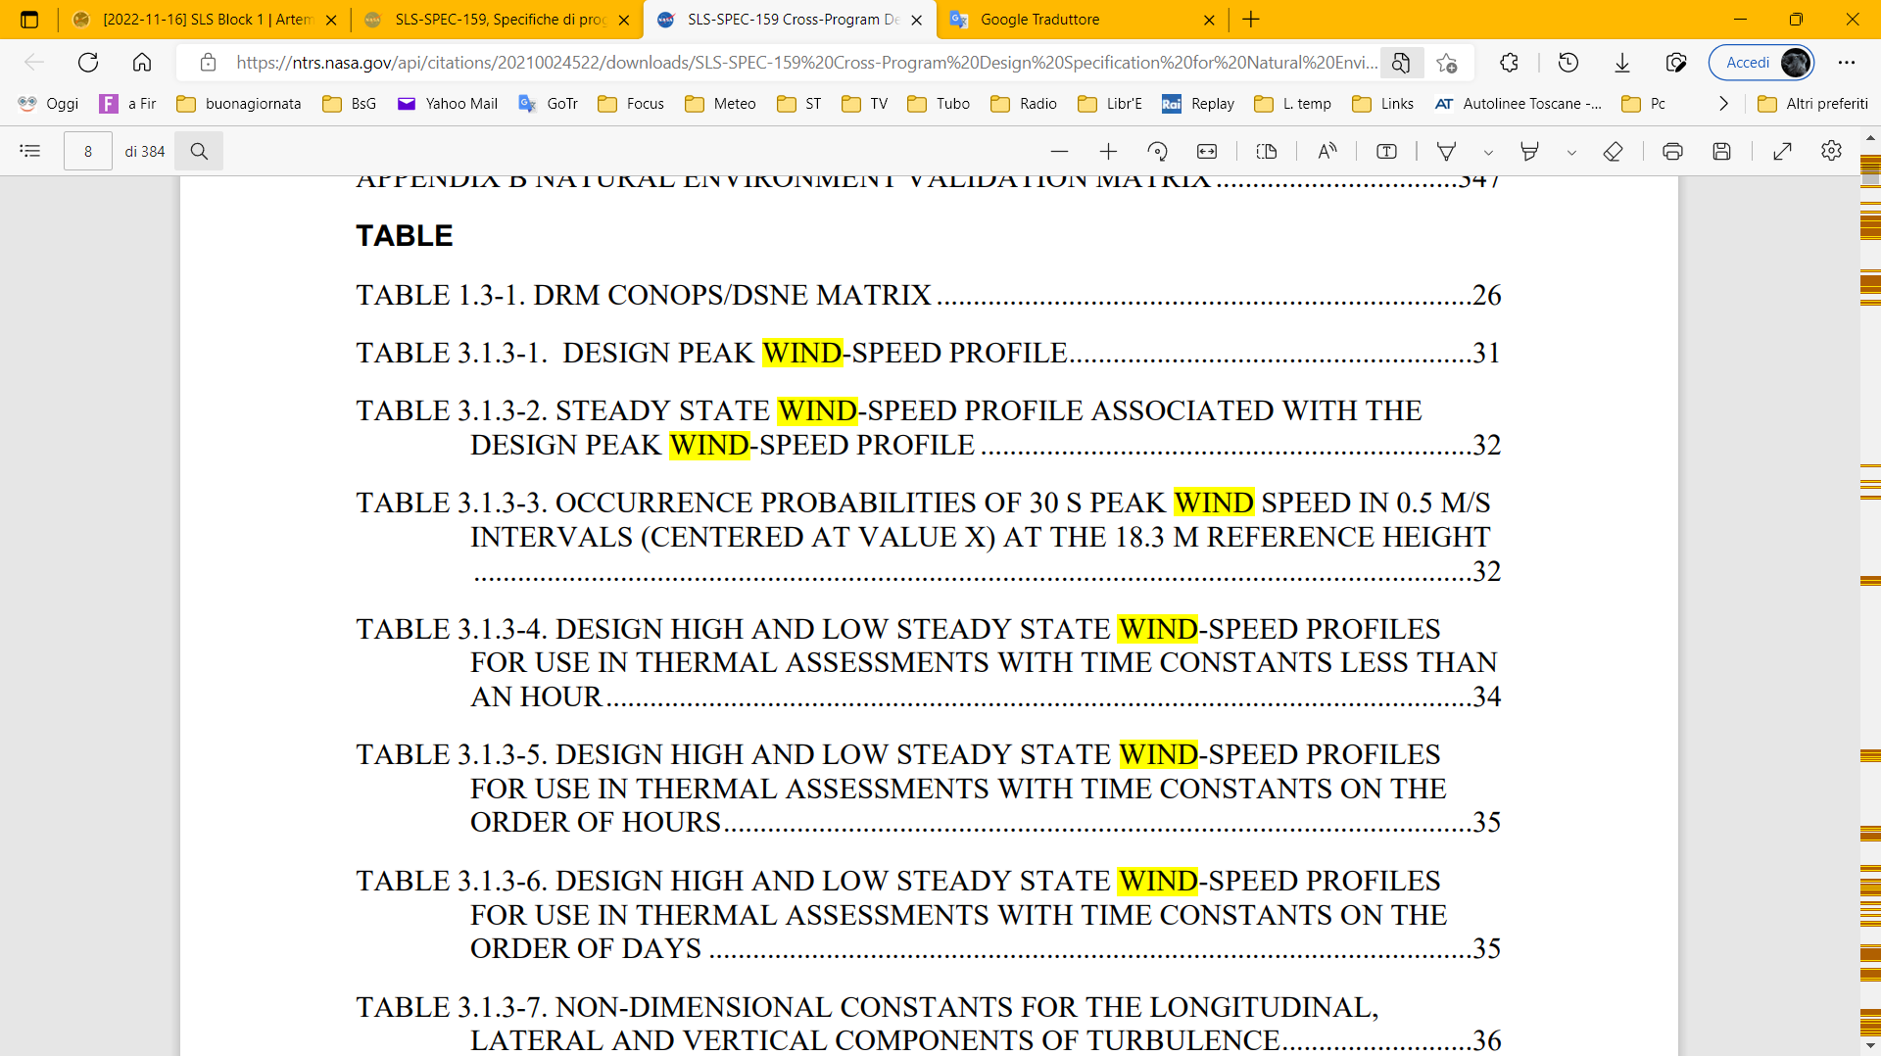Image resolution: width=1881 pixels, height=1056 pixels.
Task: Rotate the PDF page
Action: coord(1157,151)
